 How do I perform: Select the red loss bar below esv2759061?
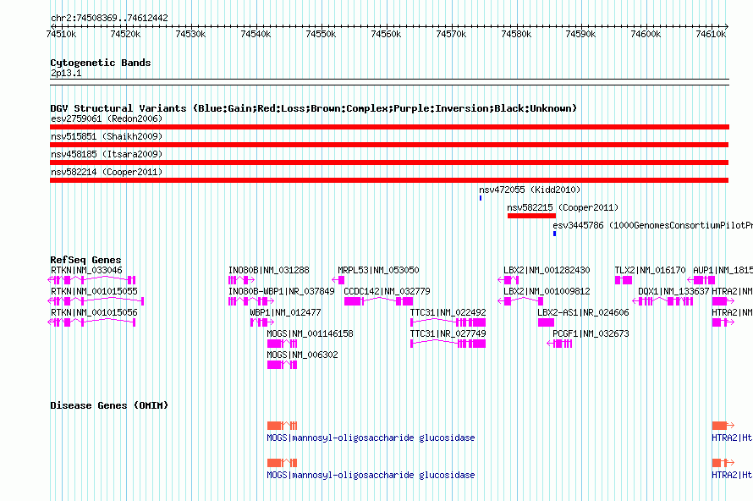click(x=389, y=127)
